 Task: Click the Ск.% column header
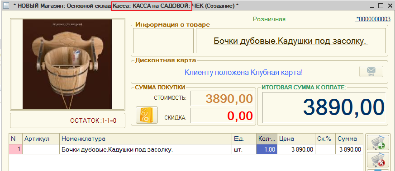(325, 139)
